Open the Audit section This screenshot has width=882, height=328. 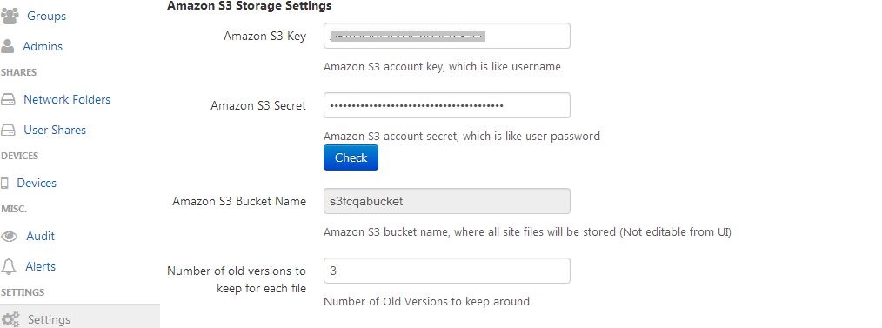(x=41, y=236)
